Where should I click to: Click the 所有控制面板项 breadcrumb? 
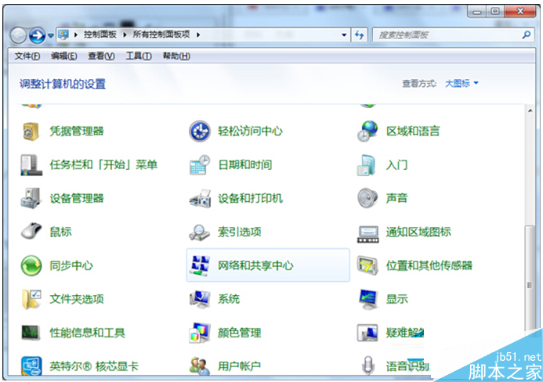tap(161, 34)
